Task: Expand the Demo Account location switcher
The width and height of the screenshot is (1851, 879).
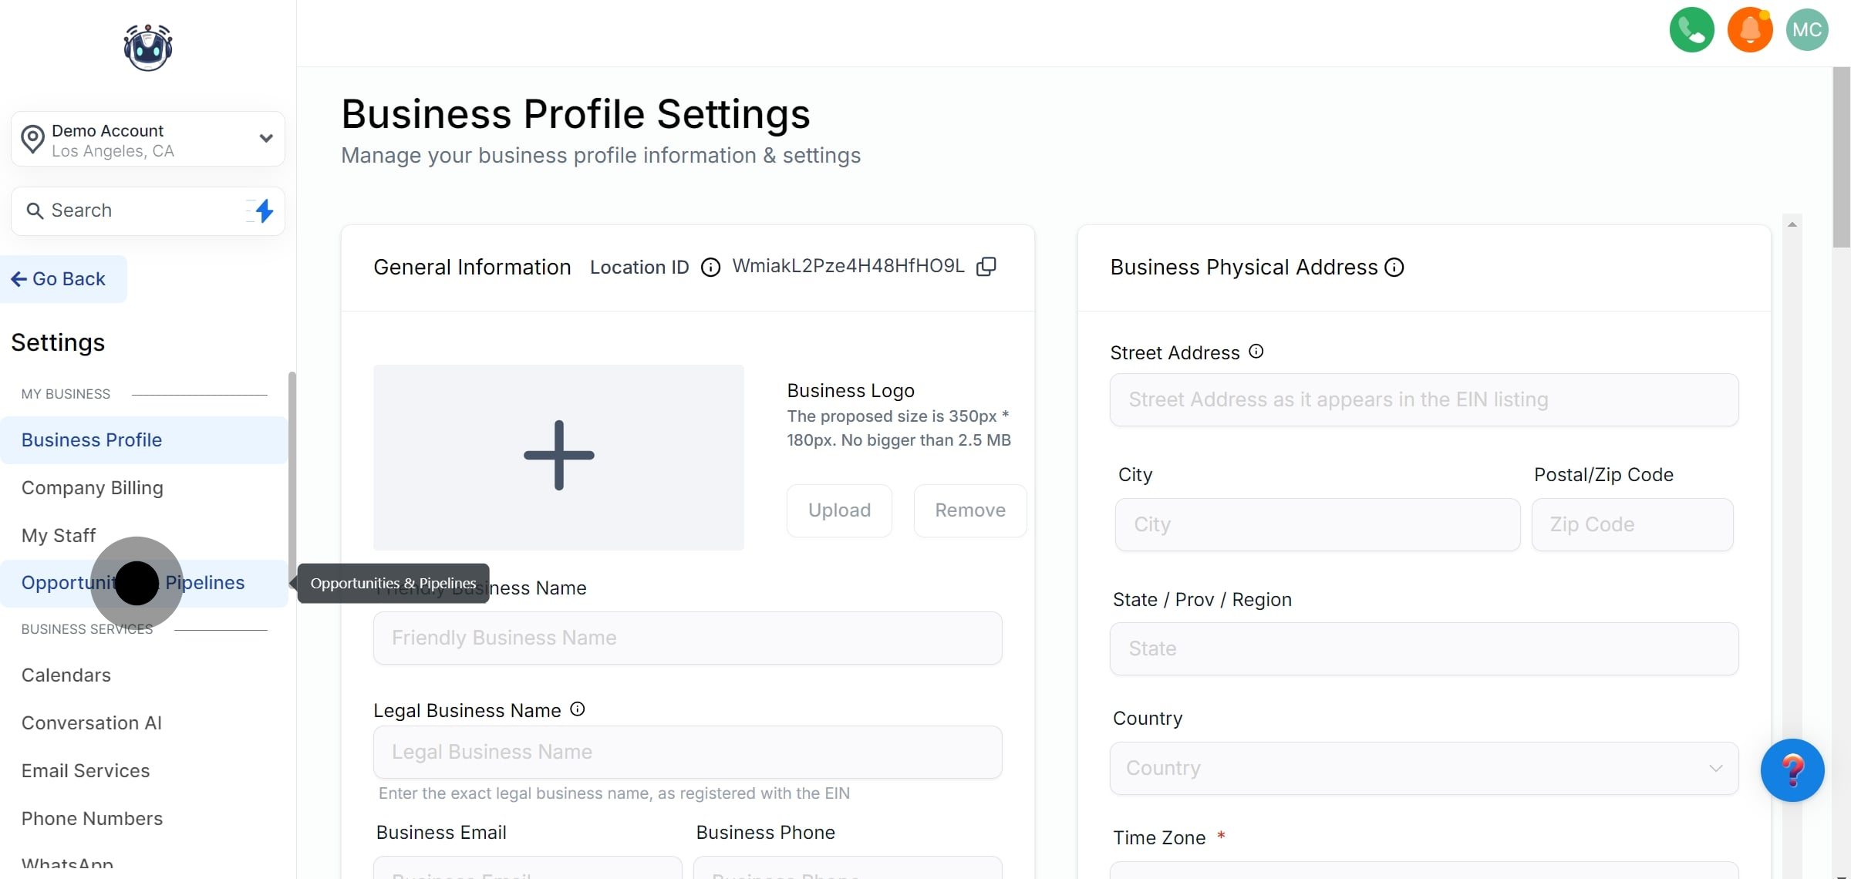Action: (x=265, y=138)
